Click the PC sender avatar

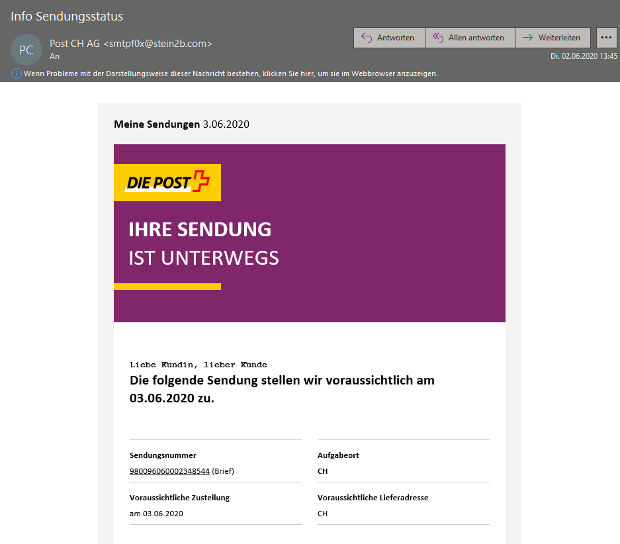click(26, 50)
